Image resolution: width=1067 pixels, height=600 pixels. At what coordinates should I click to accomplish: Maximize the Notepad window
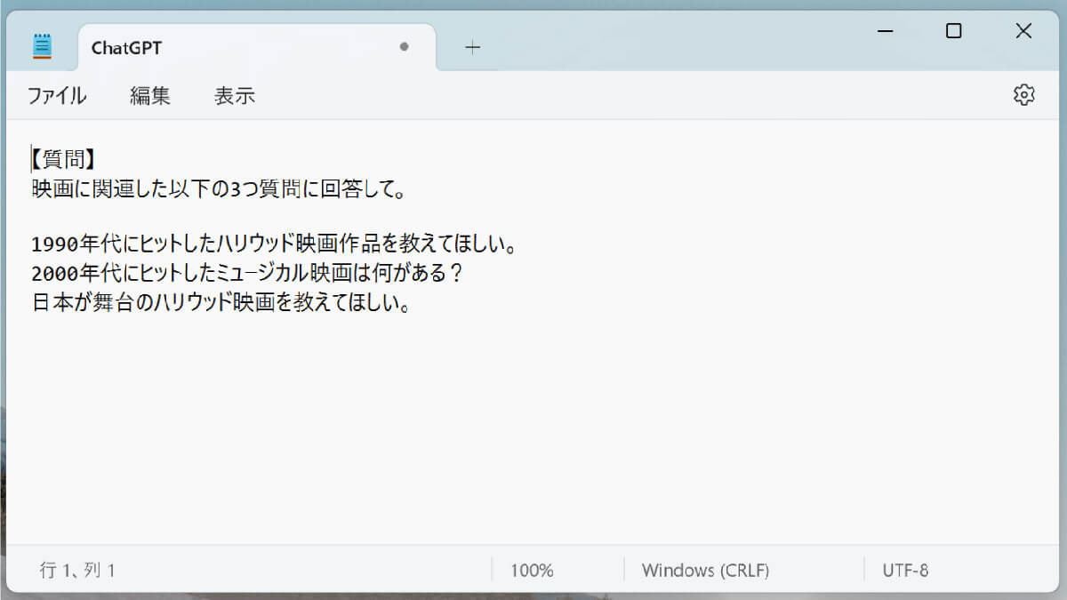point(953,31)
